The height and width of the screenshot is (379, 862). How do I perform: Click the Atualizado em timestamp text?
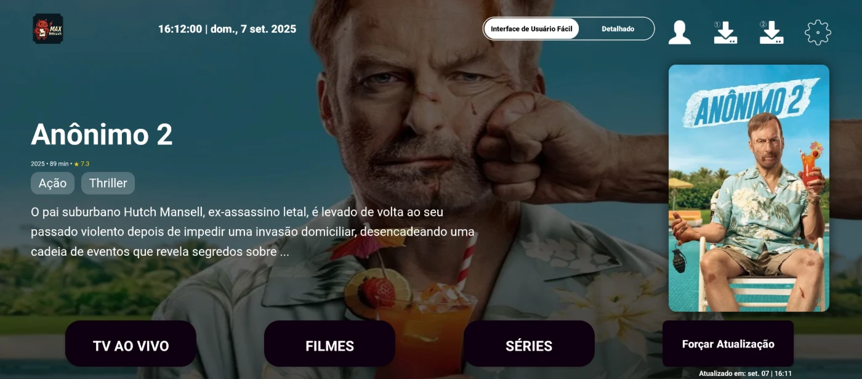(745, 373)
